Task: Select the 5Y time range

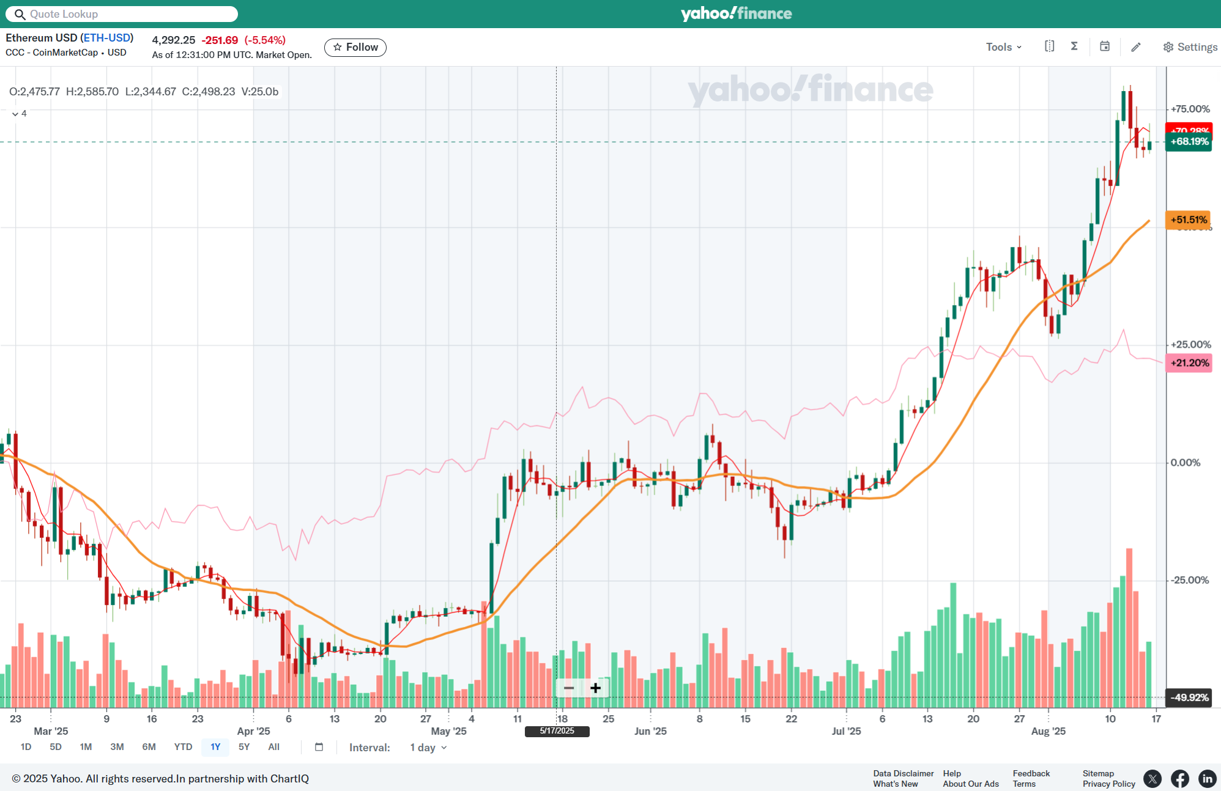Action: click(244, 747)
